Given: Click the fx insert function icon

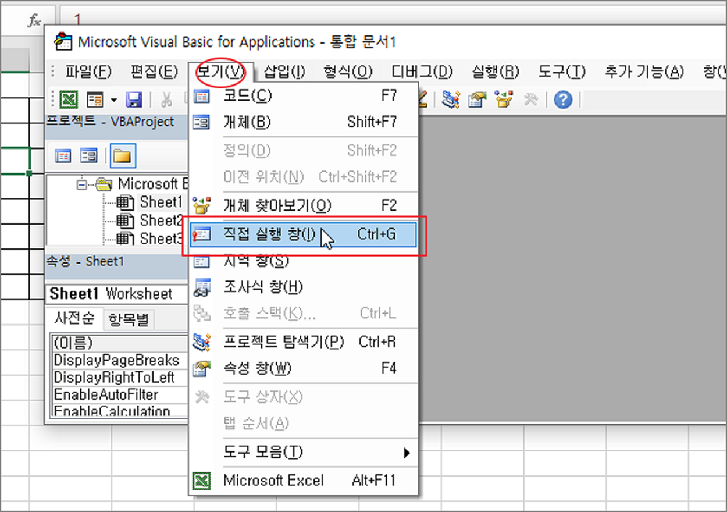Looking at the screenshot, I should click(x=35, y=20).
